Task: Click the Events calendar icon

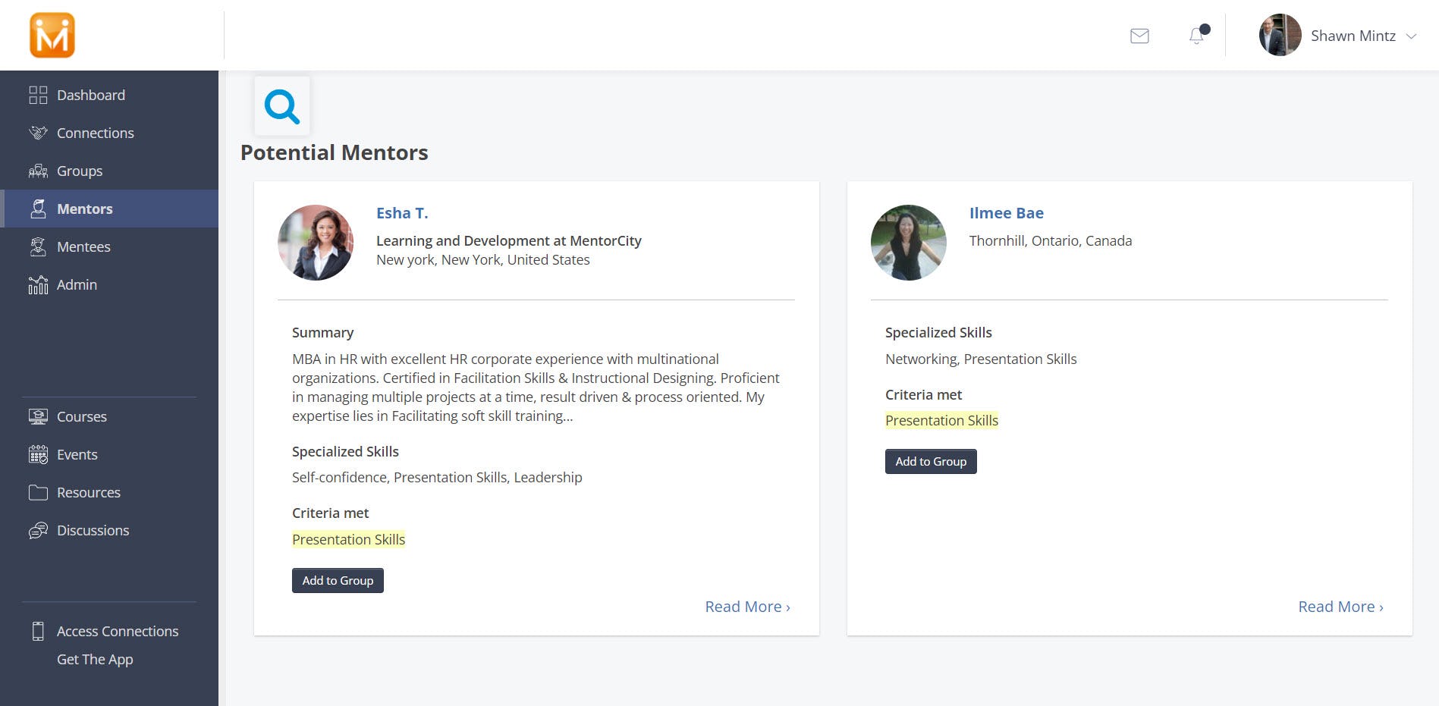Action: pos(38,454)
